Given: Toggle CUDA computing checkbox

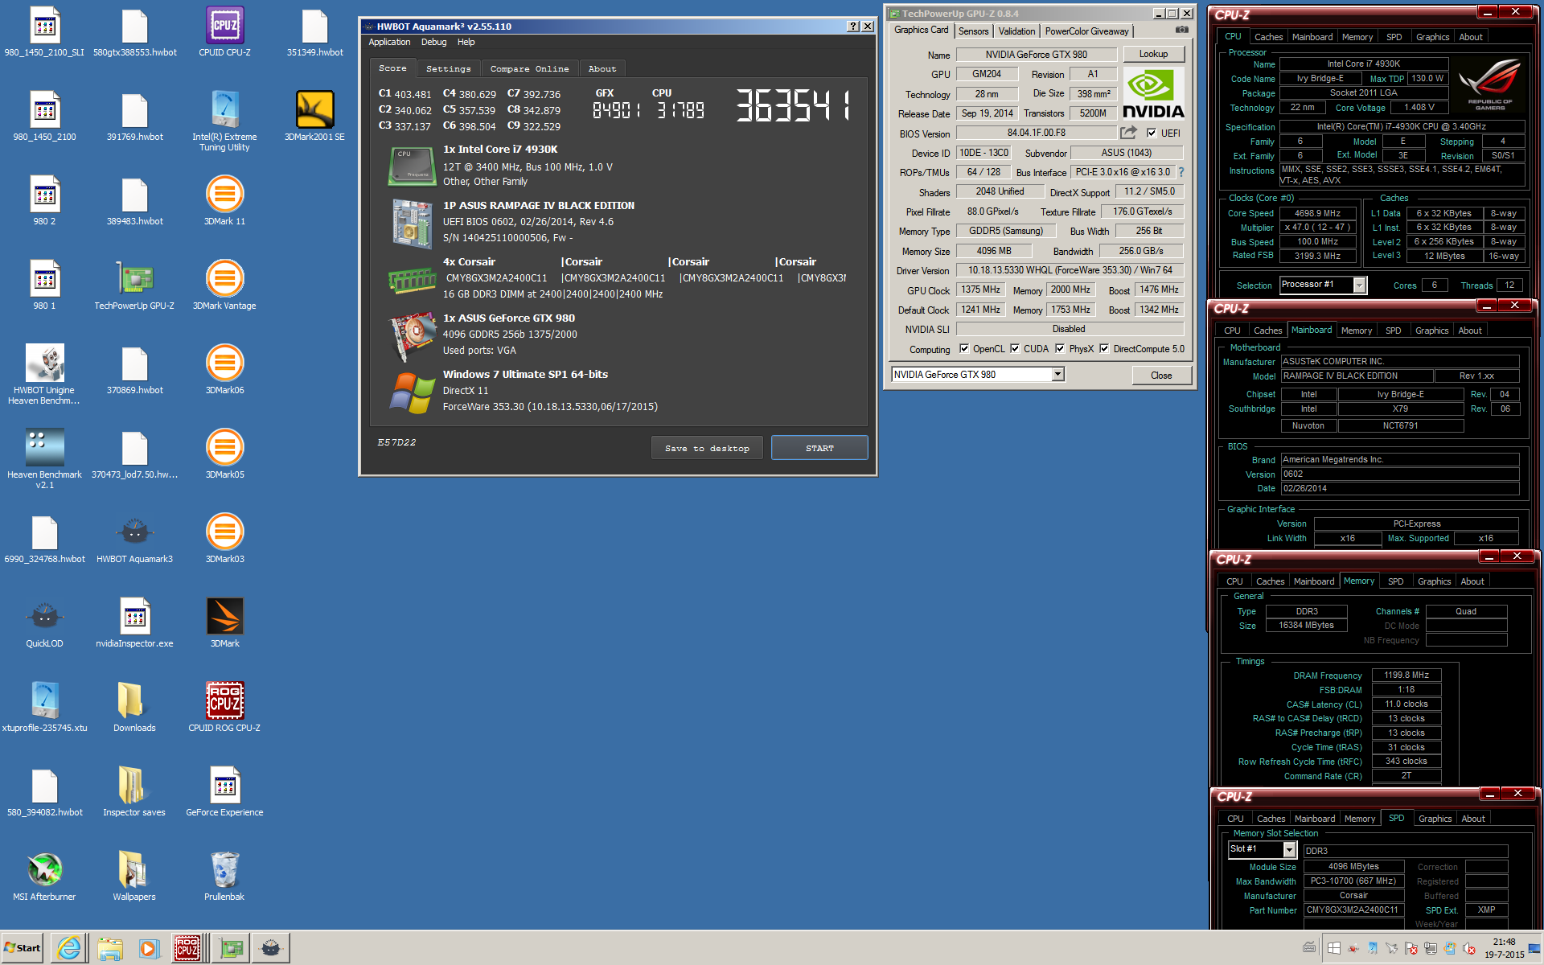Looking at the screenshot, I should [1015, 348].
